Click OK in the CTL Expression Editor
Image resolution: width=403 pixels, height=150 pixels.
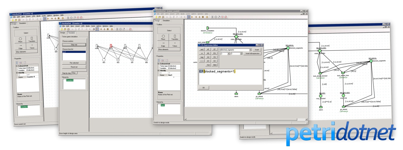pos(204,88)
